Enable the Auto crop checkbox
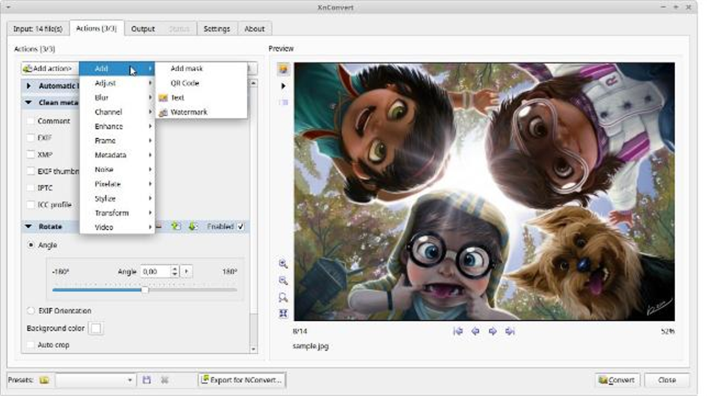Screen dimensions: 707x396 (x=31, y=345)
